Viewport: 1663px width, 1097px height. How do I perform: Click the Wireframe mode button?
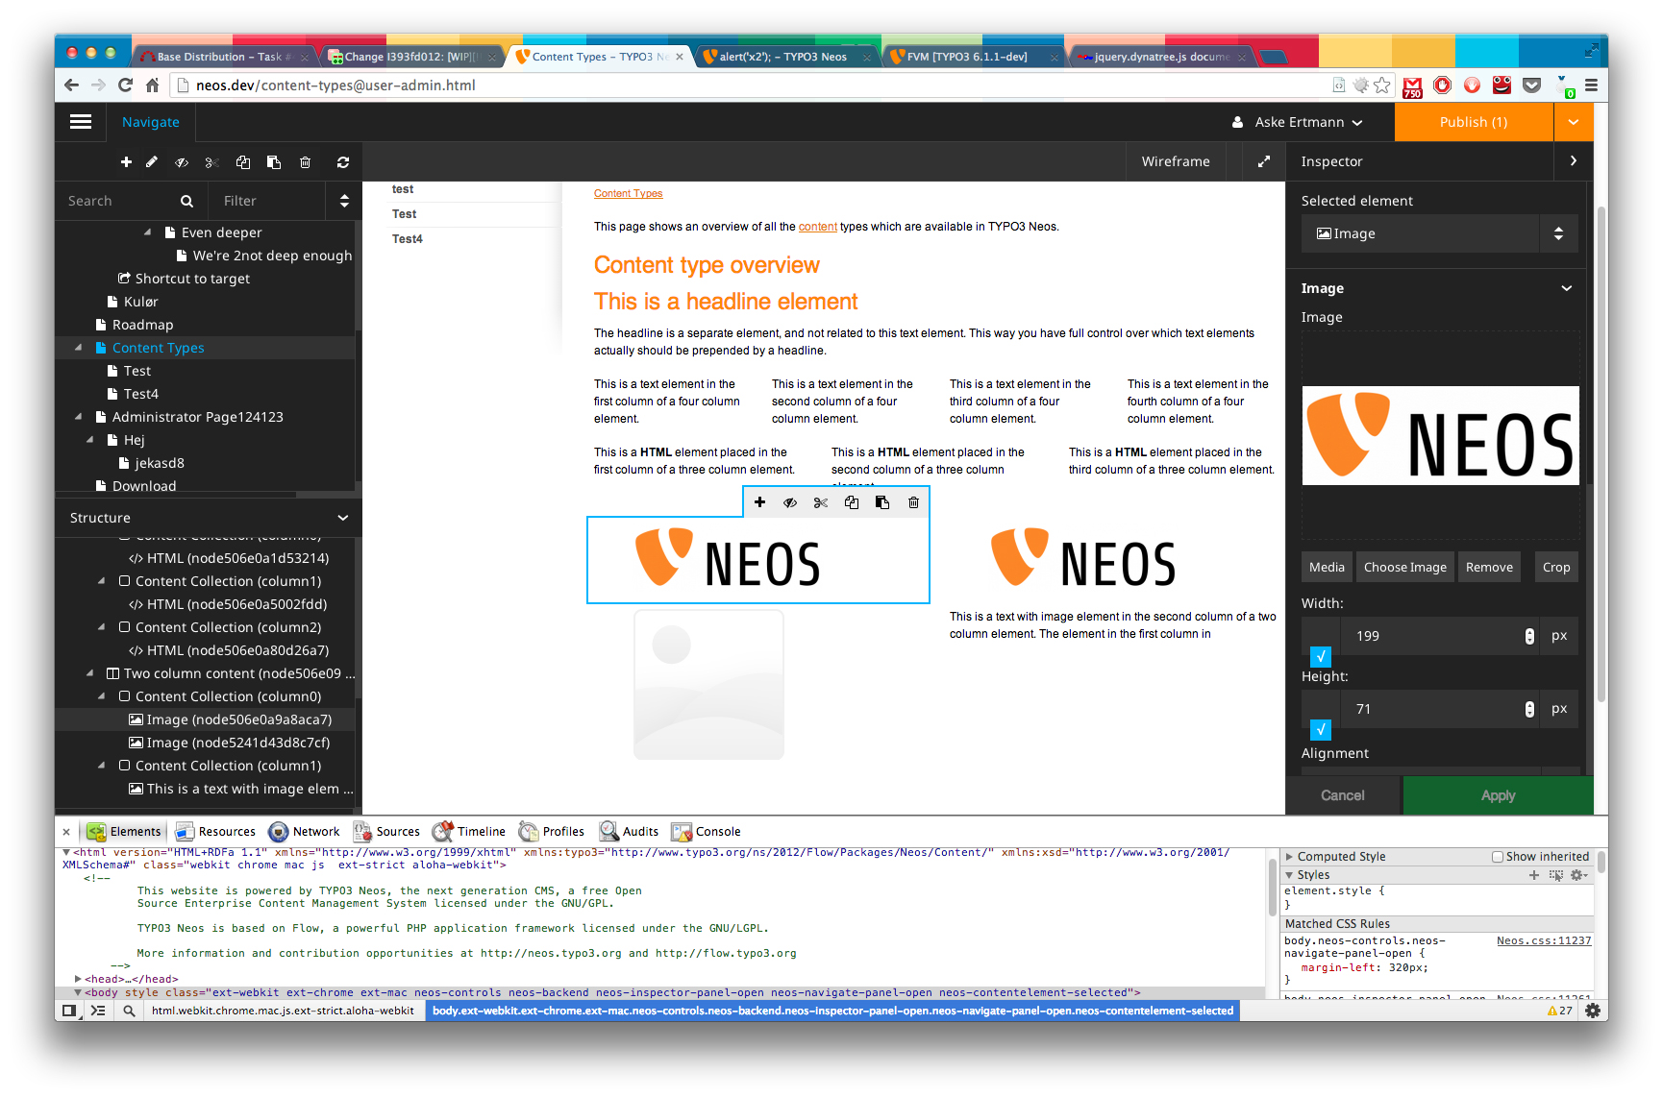[1176, 161]
